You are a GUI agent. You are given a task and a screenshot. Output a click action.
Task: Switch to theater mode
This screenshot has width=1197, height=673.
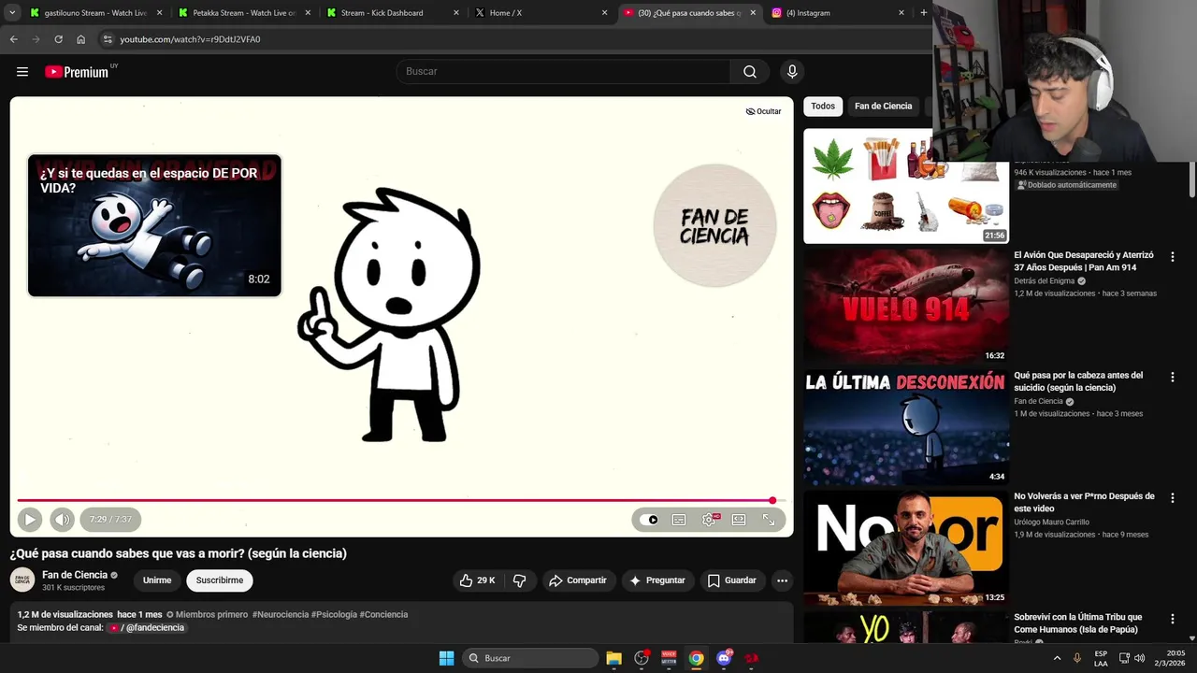click(x=739, y=520)
